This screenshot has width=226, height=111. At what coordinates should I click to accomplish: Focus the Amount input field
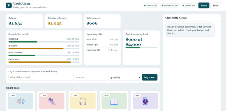pos(91,77)
